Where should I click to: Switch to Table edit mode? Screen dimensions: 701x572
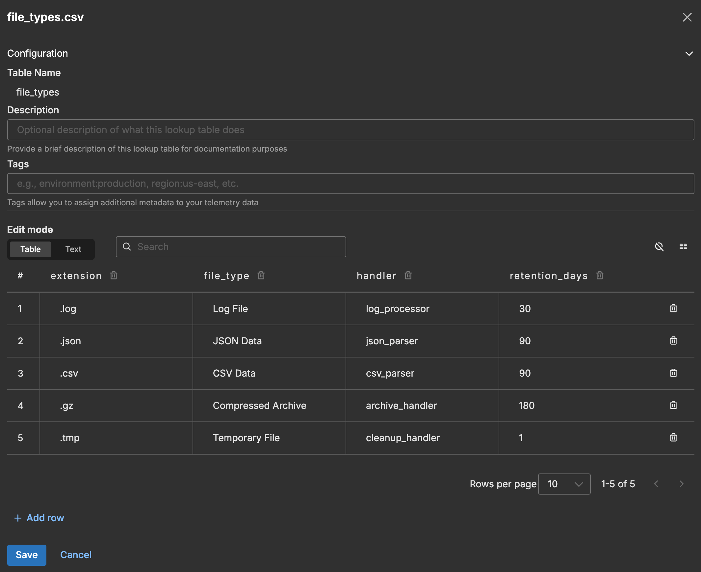click(x=30, y=249)
